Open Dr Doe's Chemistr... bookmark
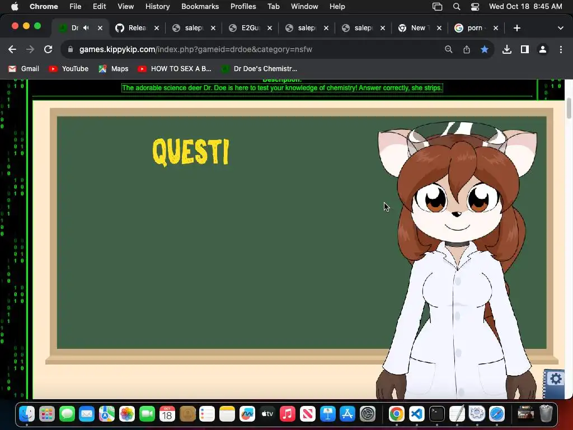Image resolution: width=573 pixels, height=430 pixels. tap(260, 69)
